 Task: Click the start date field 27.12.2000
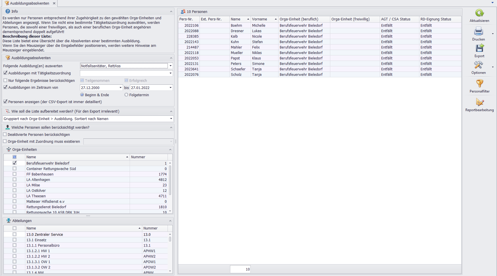[99, 88]
